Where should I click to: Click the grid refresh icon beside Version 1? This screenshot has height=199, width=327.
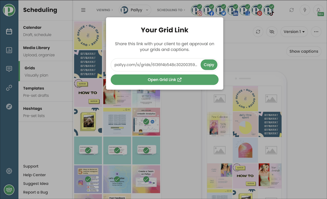click(258, 32)
